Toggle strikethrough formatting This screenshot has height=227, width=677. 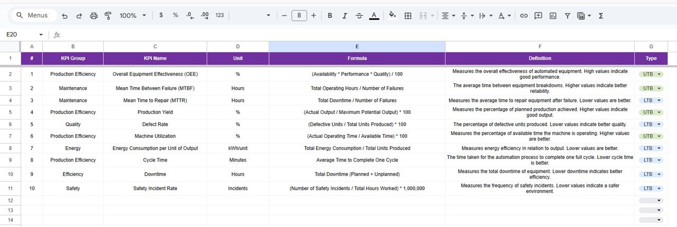(x=359, y=16)
